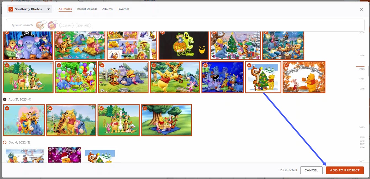Click the Aug 31, 2023 (4) date label
This screenshot has height=179, width=370.
click(20, 99)
